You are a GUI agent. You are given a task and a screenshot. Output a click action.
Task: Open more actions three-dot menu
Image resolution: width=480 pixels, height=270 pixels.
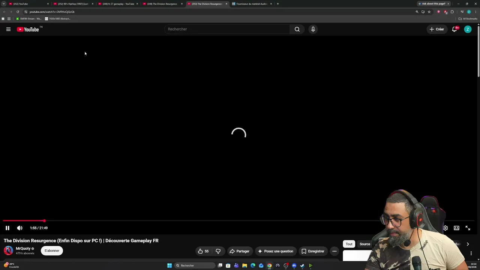click(334, 251)
